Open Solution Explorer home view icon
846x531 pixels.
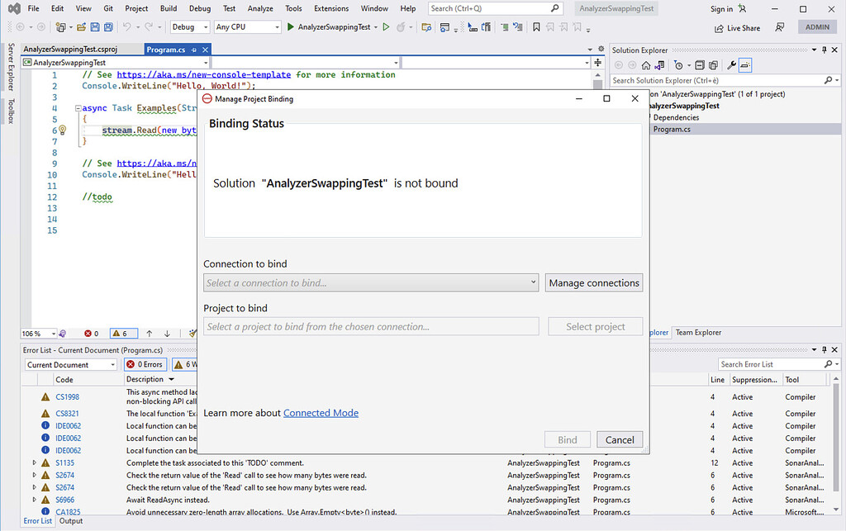click(x=646, y=65)
